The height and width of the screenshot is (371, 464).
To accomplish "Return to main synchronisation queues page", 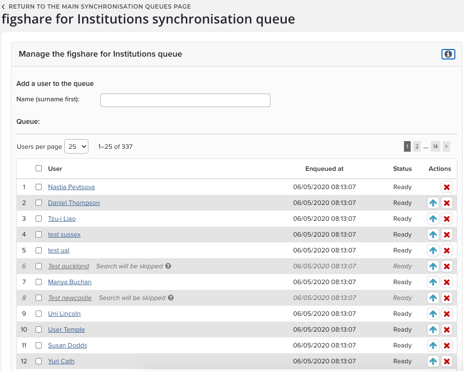I will [x=96, y=7].
